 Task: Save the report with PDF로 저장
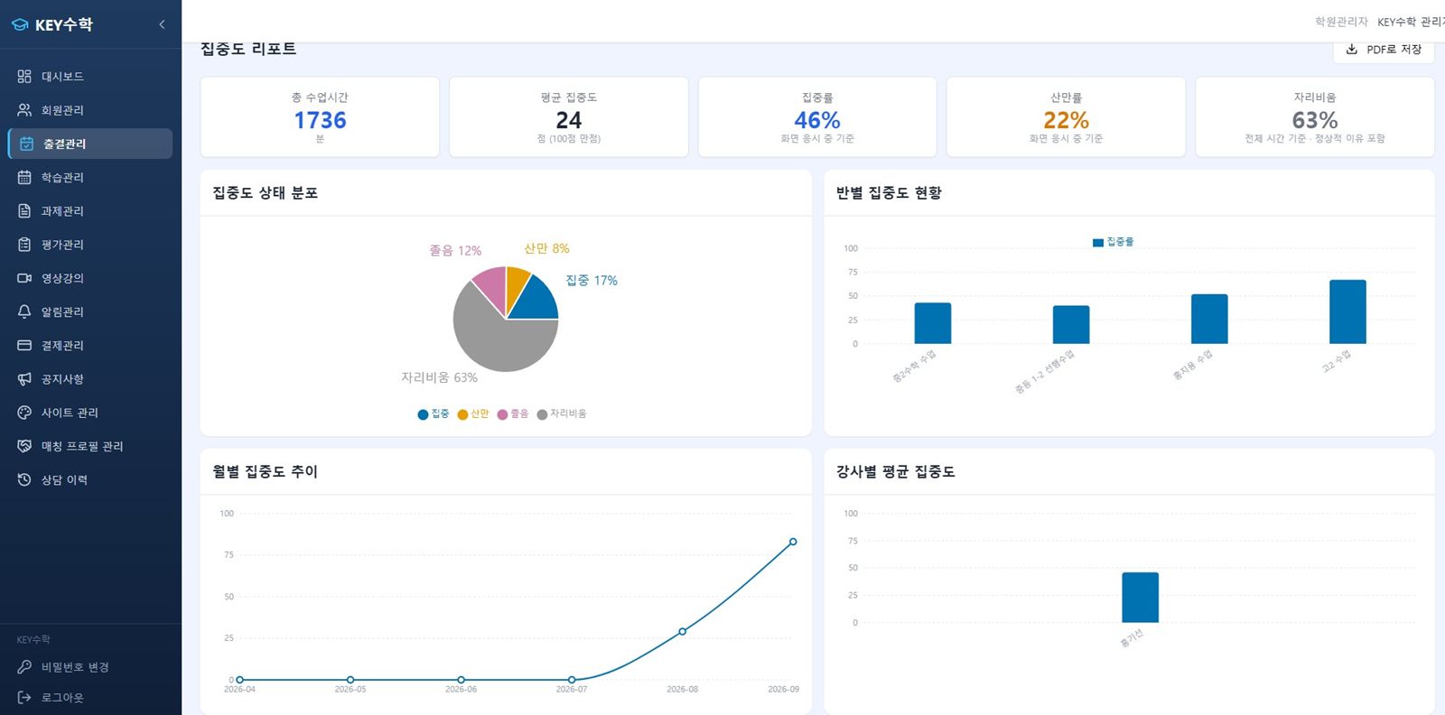pos(1384,50)
